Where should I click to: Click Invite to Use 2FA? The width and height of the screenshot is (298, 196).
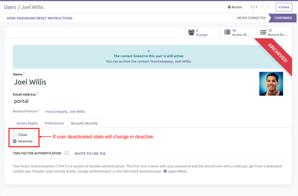pyautogui.click(x=90, y=154)
